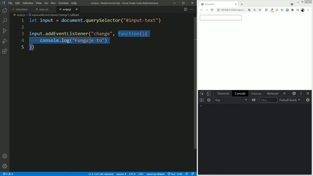The height and width of the screenshot is (176, 313).
Task: Click the Ln 5, Col 2 position indicator
Action: 101,174
